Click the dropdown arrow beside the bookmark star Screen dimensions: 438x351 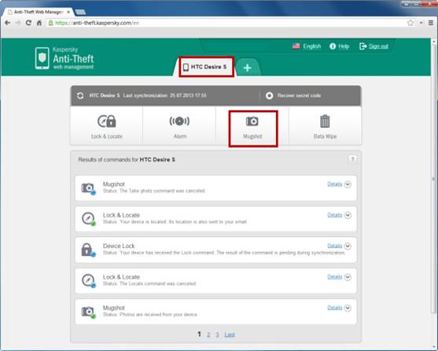(421, 23)
